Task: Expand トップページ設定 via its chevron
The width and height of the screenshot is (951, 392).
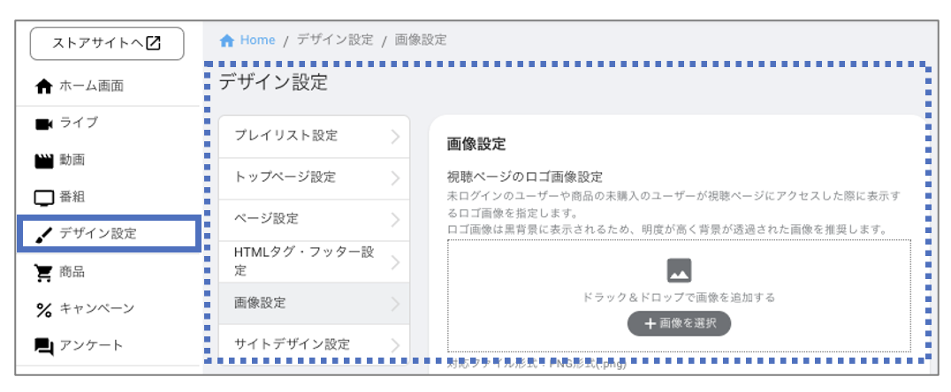Action: click(395, 178)
